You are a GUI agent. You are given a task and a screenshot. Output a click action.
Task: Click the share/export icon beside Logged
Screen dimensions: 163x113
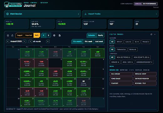(12, 35)
